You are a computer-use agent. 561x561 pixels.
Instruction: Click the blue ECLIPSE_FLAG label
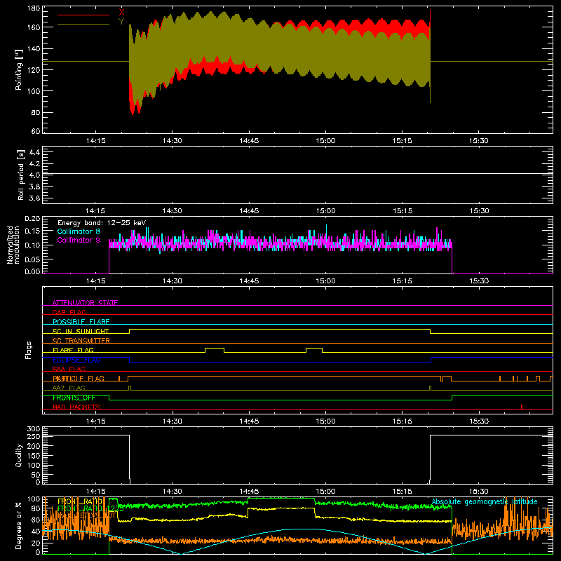(76, 360)
